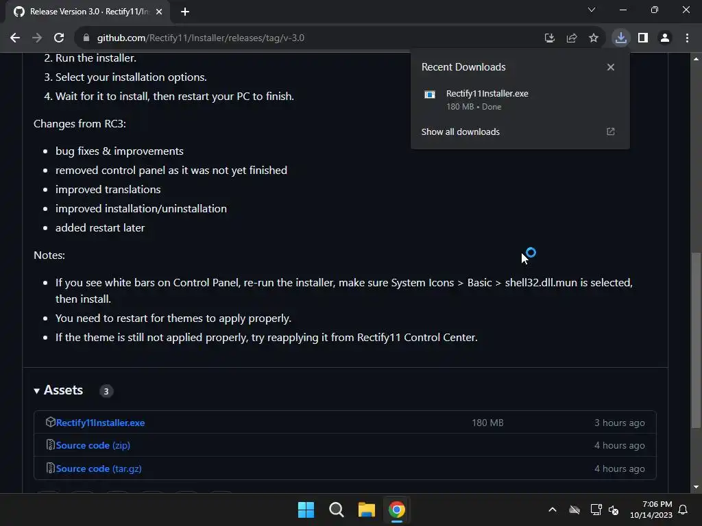Click 'removed control panel' bullet text
Image resolution: width=702 pixels, height=526 pixels.
pos(171,171)
